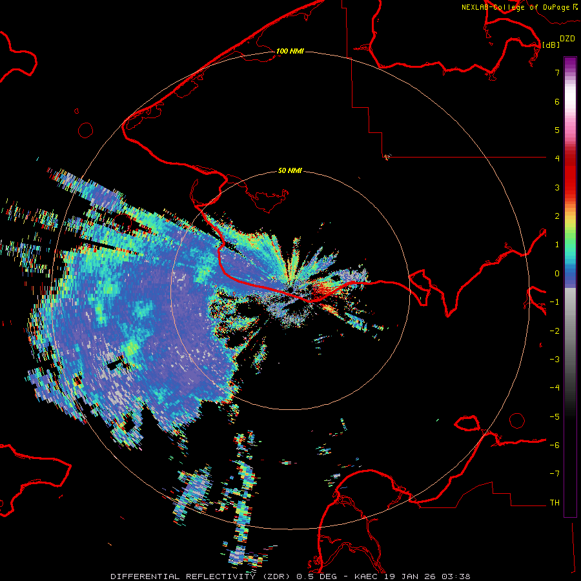The width and height of the screenshot is (581, 581).
Task: Click the -6 value on color scale
Action: (x=555, y=445)
